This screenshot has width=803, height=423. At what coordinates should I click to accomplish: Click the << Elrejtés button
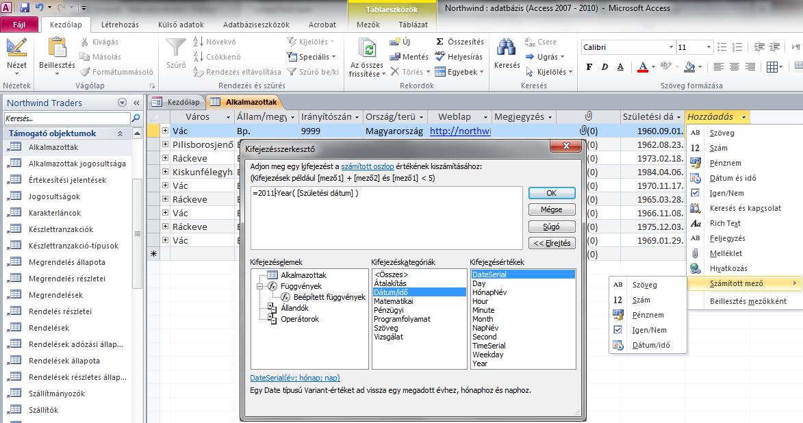[552, 243]
